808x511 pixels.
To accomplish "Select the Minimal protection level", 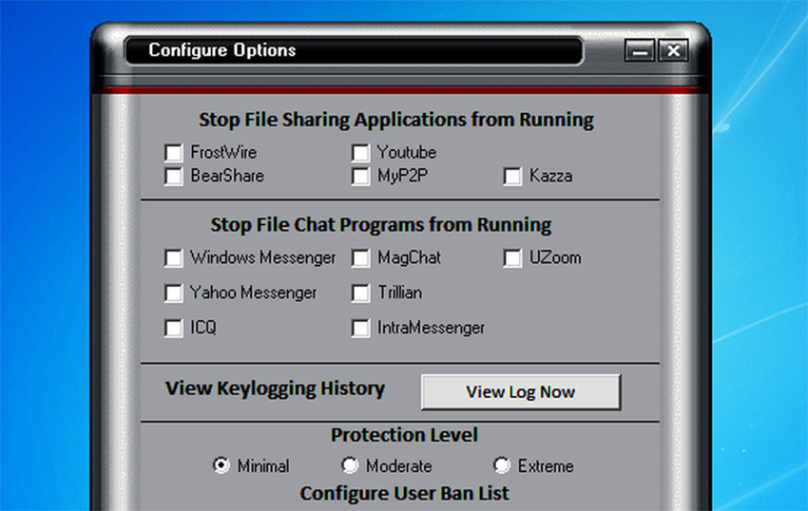I will pyautogui.click(x=221, y=465).
